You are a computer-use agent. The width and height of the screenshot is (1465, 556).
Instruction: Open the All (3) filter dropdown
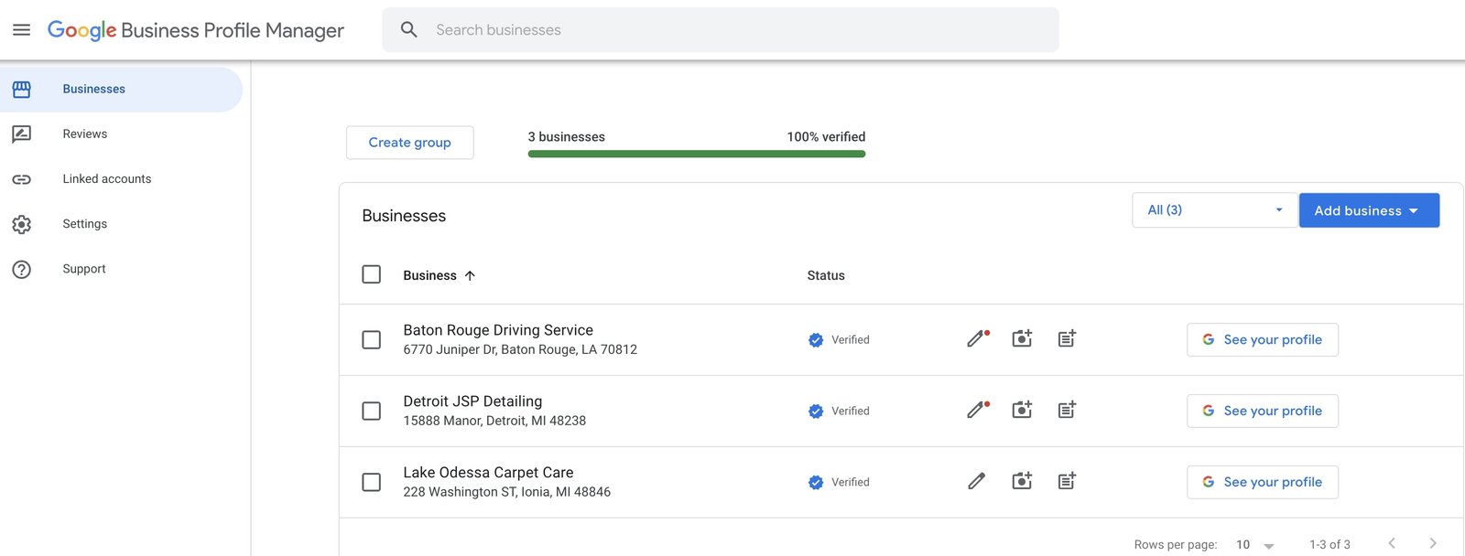(1214, 210)
